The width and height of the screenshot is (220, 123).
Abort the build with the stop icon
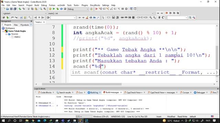point(65,9)
